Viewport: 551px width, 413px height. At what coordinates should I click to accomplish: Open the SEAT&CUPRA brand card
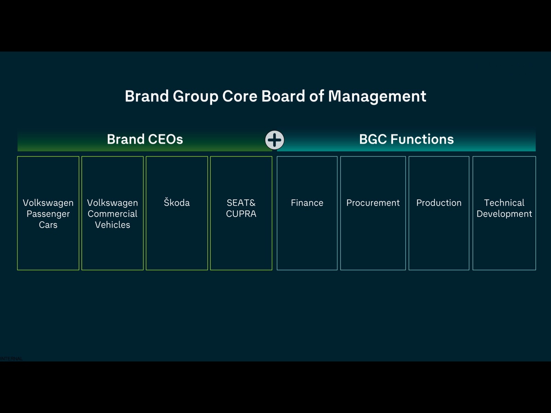click(241, 212)
